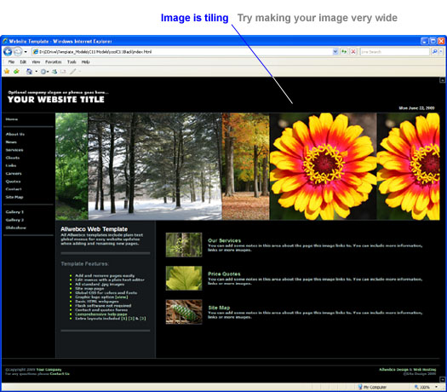Click the Home link in the sidebar
The height and width of the screenshot is (392, 447).
tap(12, 119)
